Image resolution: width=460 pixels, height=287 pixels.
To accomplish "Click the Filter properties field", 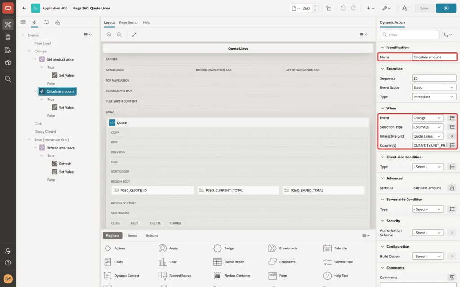I will [410, 35].
